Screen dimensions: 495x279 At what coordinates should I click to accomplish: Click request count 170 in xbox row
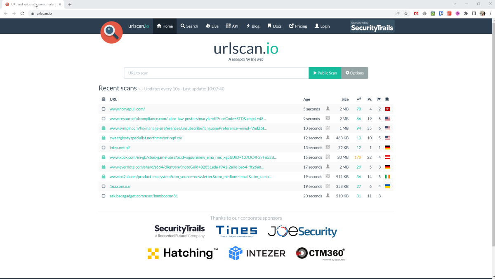coord(358,157)
